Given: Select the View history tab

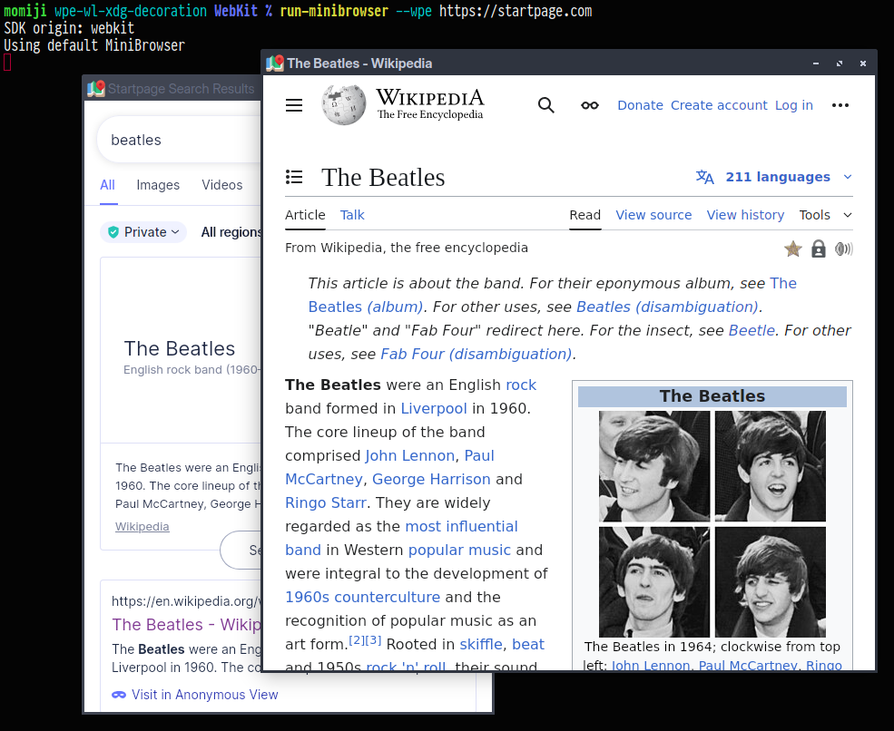Looking at the screenshot, I should (x=745, y=215).
